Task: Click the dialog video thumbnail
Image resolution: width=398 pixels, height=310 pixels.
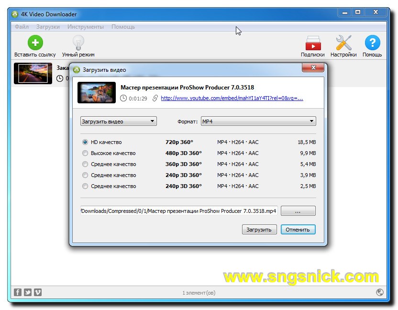Action: pos(97,92)
